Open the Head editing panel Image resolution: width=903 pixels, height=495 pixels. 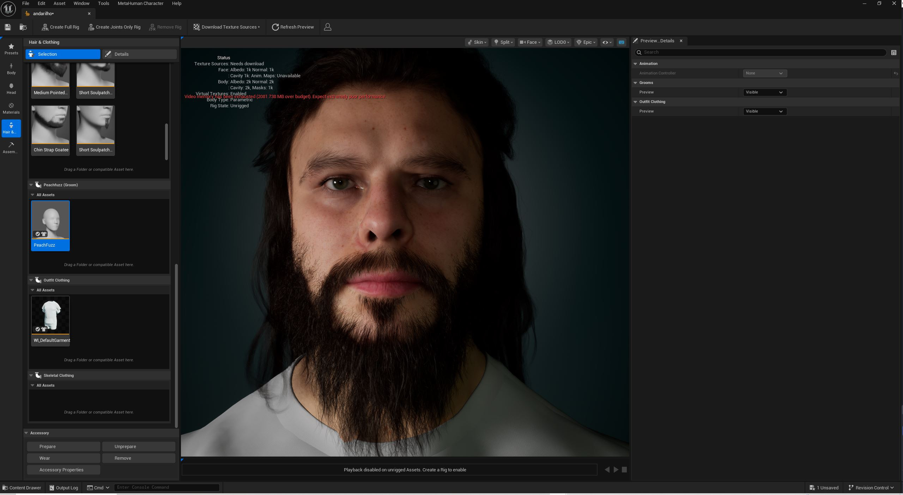(11, 88)
